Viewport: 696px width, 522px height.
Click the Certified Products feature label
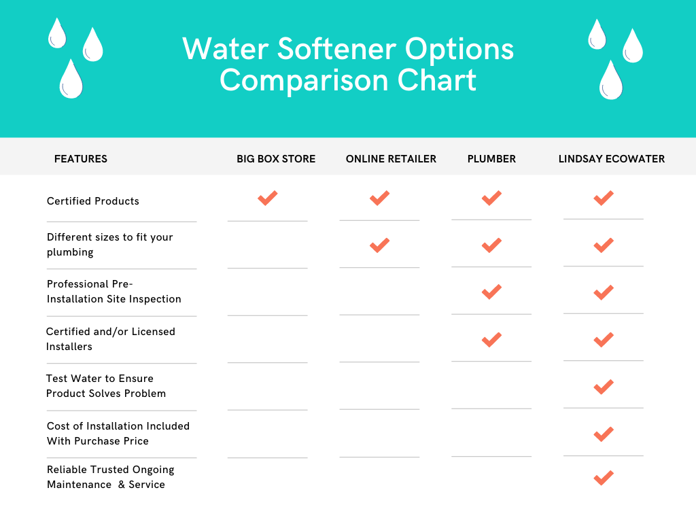(x=92, y=201)
